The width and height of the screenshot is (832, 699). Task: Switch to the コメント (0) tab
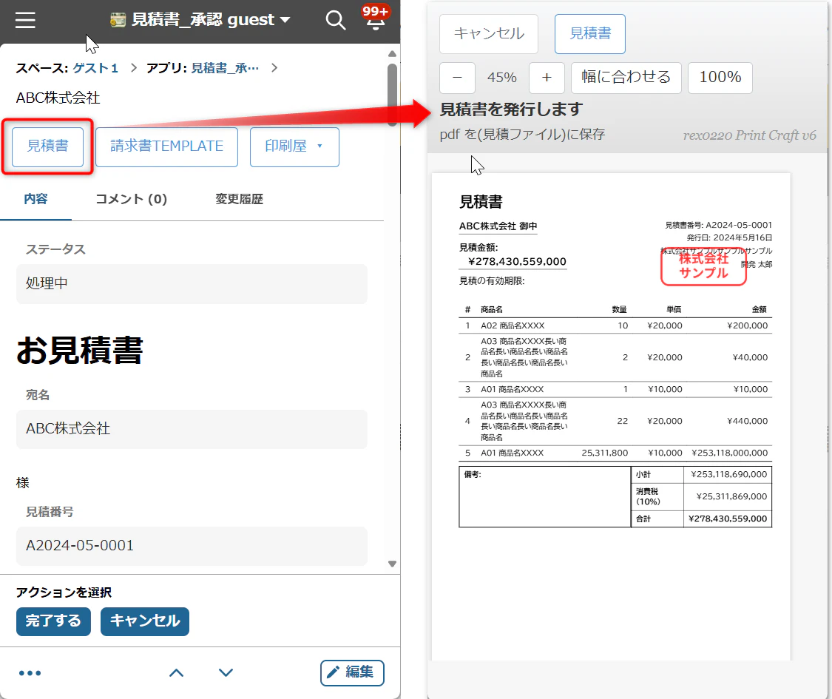point(131,199)
